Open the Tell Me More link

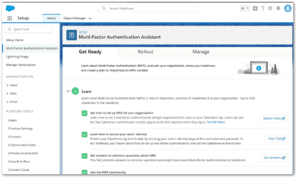(x=216, y=122)
